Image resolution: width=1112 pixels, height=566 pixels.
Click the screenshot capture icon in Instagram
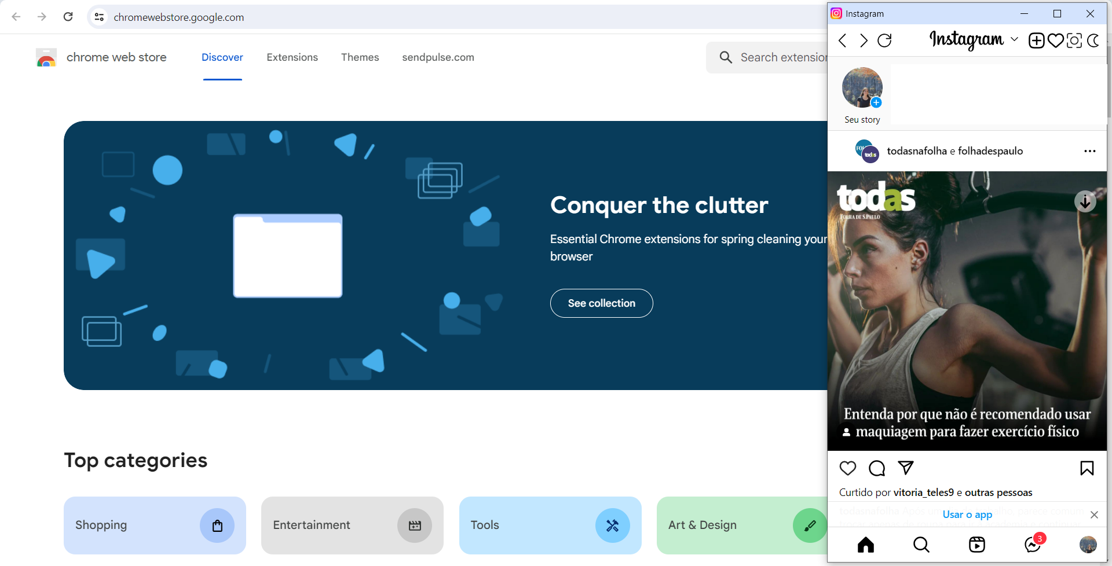point(1074,41)
